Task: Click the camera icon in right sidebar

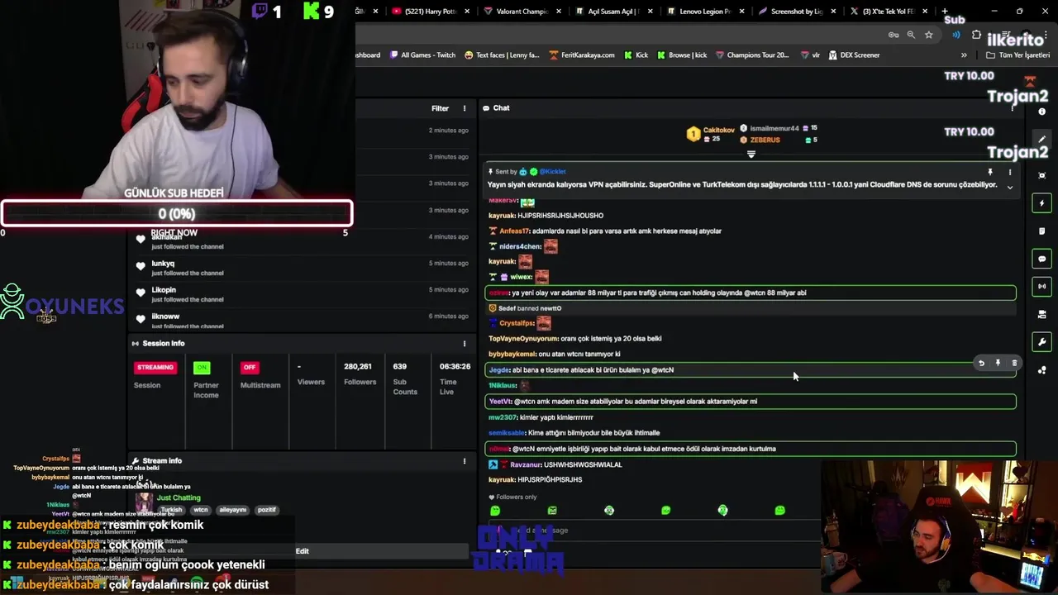Action: tap(1041, 314)
